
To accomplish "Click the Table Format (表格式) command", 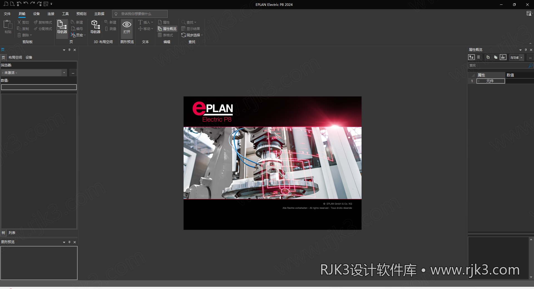I will pyautogui.click(x=165, y=35).
